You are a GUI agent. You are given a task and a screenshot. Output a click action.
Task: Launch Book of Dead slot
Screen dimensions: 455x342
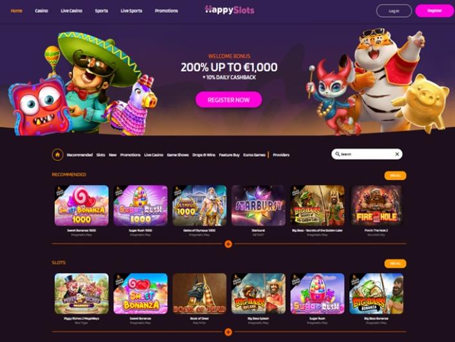[x=199, y=294]
